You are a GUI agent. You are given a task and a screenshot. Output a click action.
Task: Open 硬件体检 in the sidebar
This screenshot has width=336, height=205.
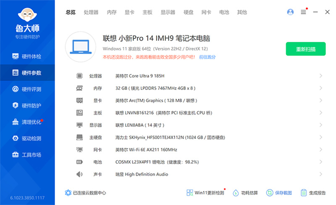(27, 56)
